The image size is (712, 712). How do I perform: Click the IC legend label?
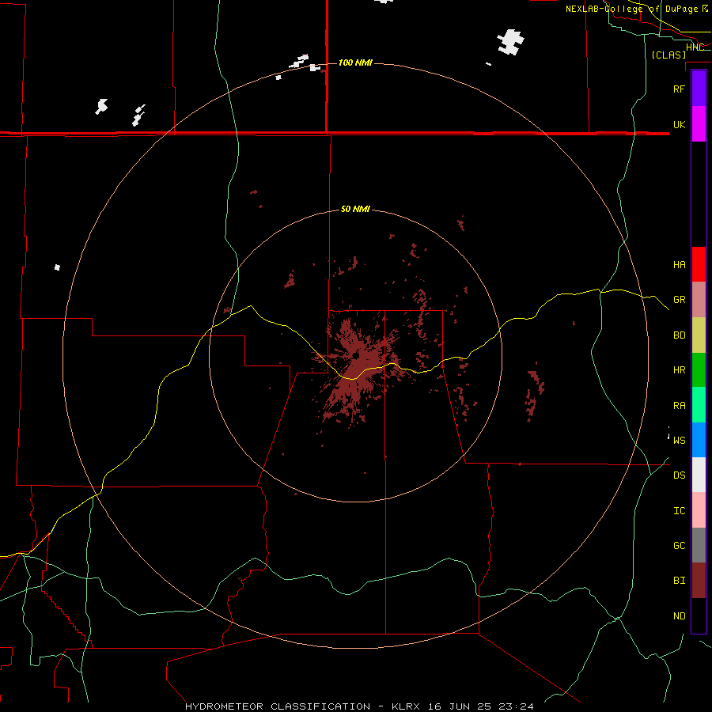679,511
